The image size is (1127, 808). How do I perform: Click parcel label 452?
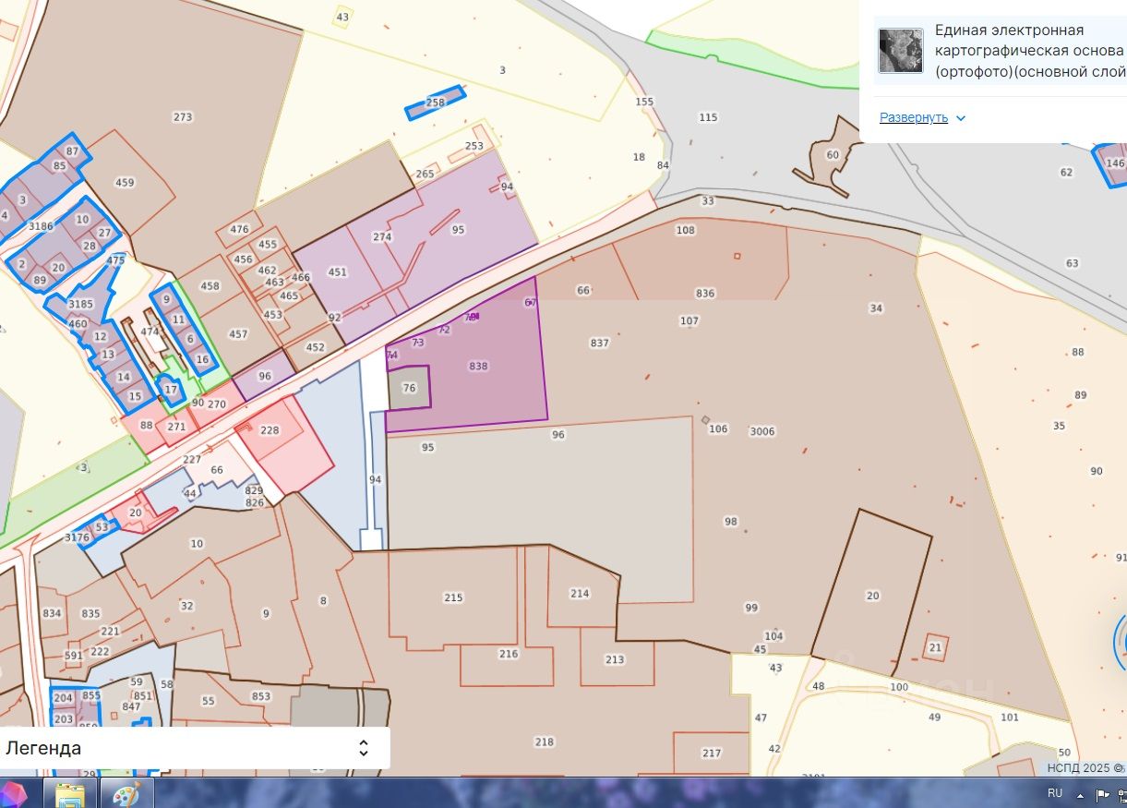click(x=316, y=348)
